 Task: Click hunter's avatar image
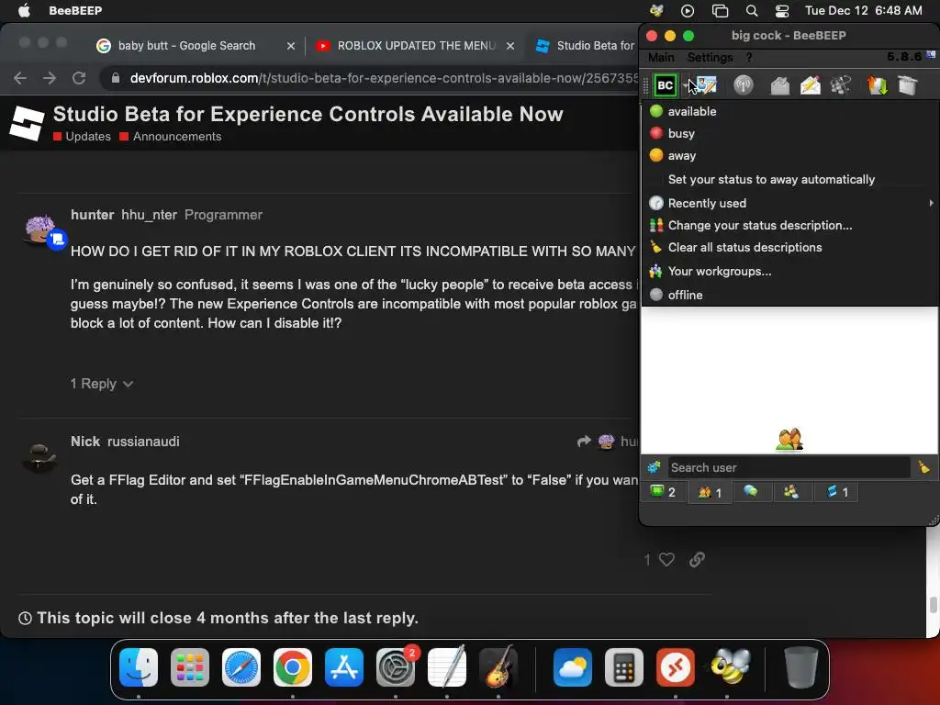(40, 230)
